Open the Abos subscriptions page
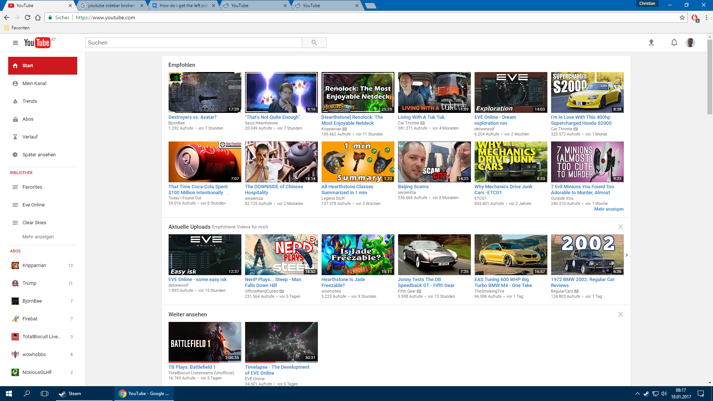 pyautogui.click(x=28, y=119)
